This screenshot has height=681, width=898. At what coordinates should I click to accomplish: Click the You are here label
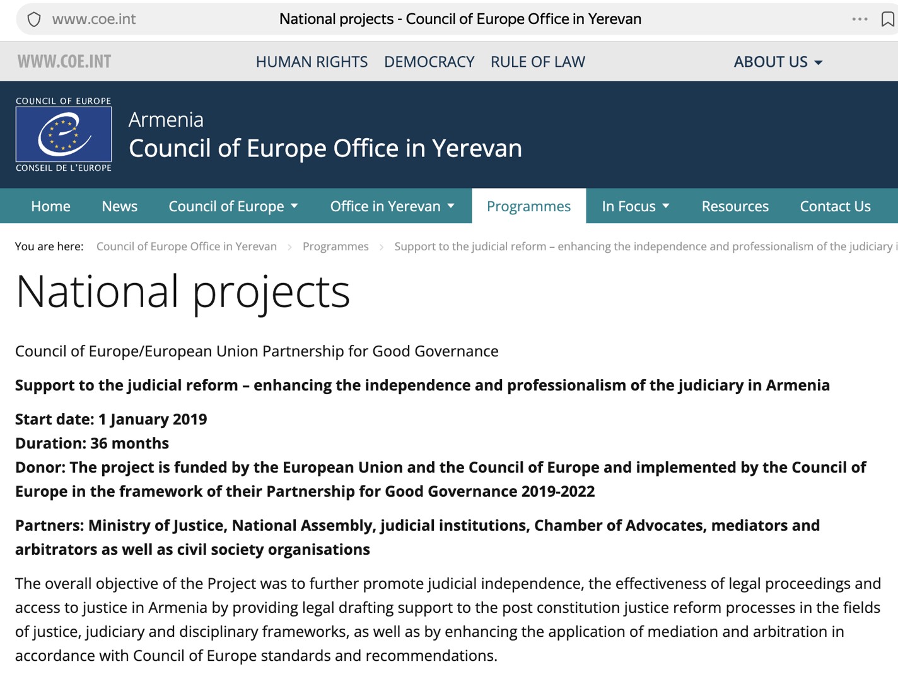(49, 247)
